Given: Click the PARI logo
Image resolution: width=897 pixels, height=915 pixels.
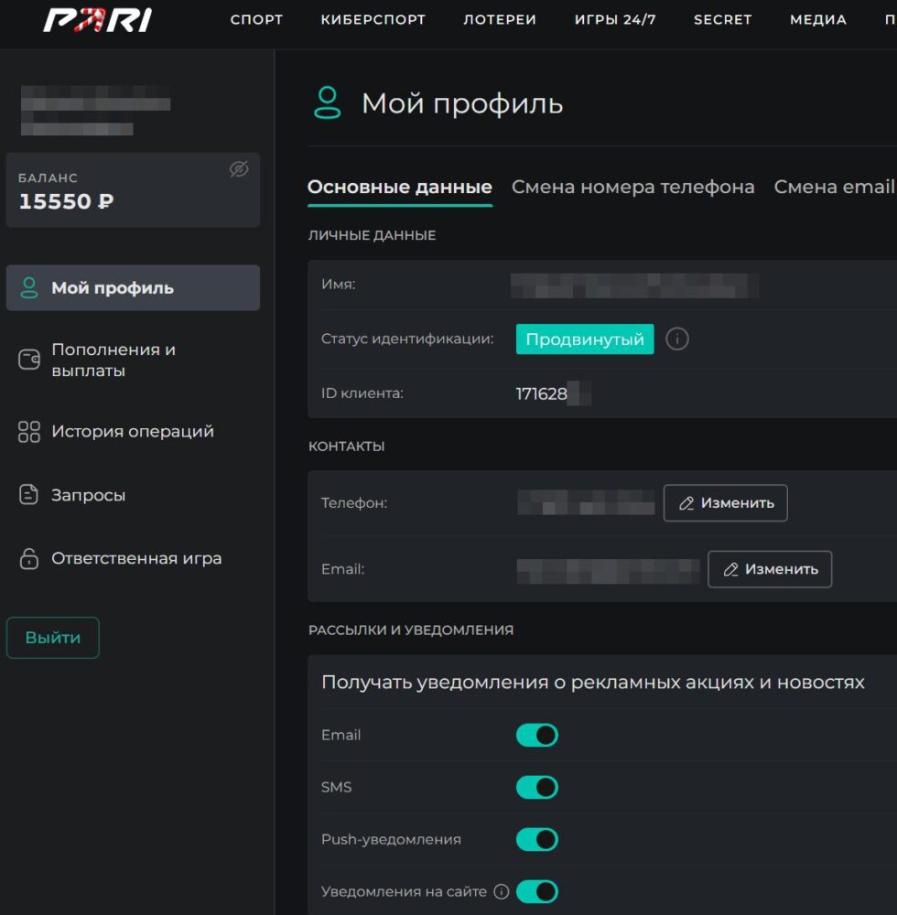Looking at the screenshot, I should (x=97, y=19).
